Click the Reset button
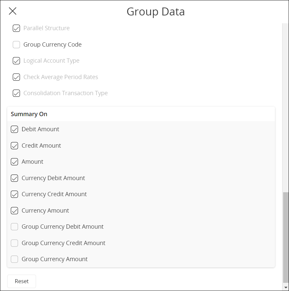 (21, 281)
